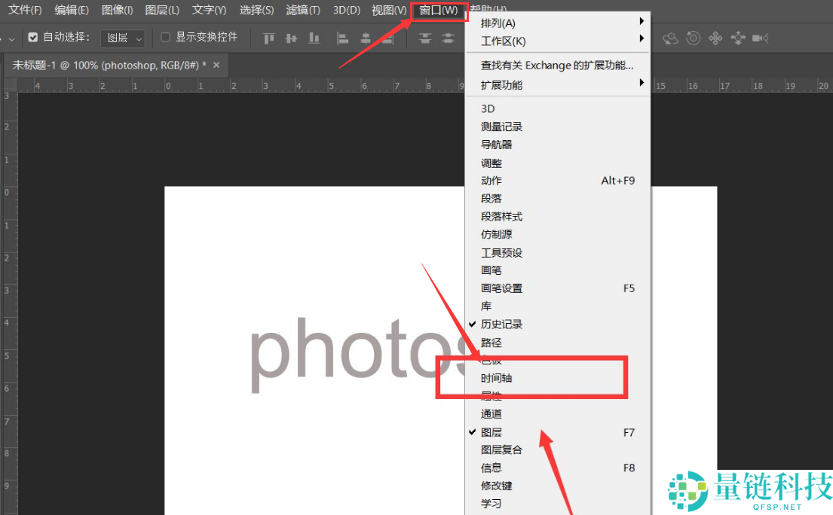The image size is (833, 515).
Task: Click the distribute top edges icon
Action: click(x=426, y=38)
